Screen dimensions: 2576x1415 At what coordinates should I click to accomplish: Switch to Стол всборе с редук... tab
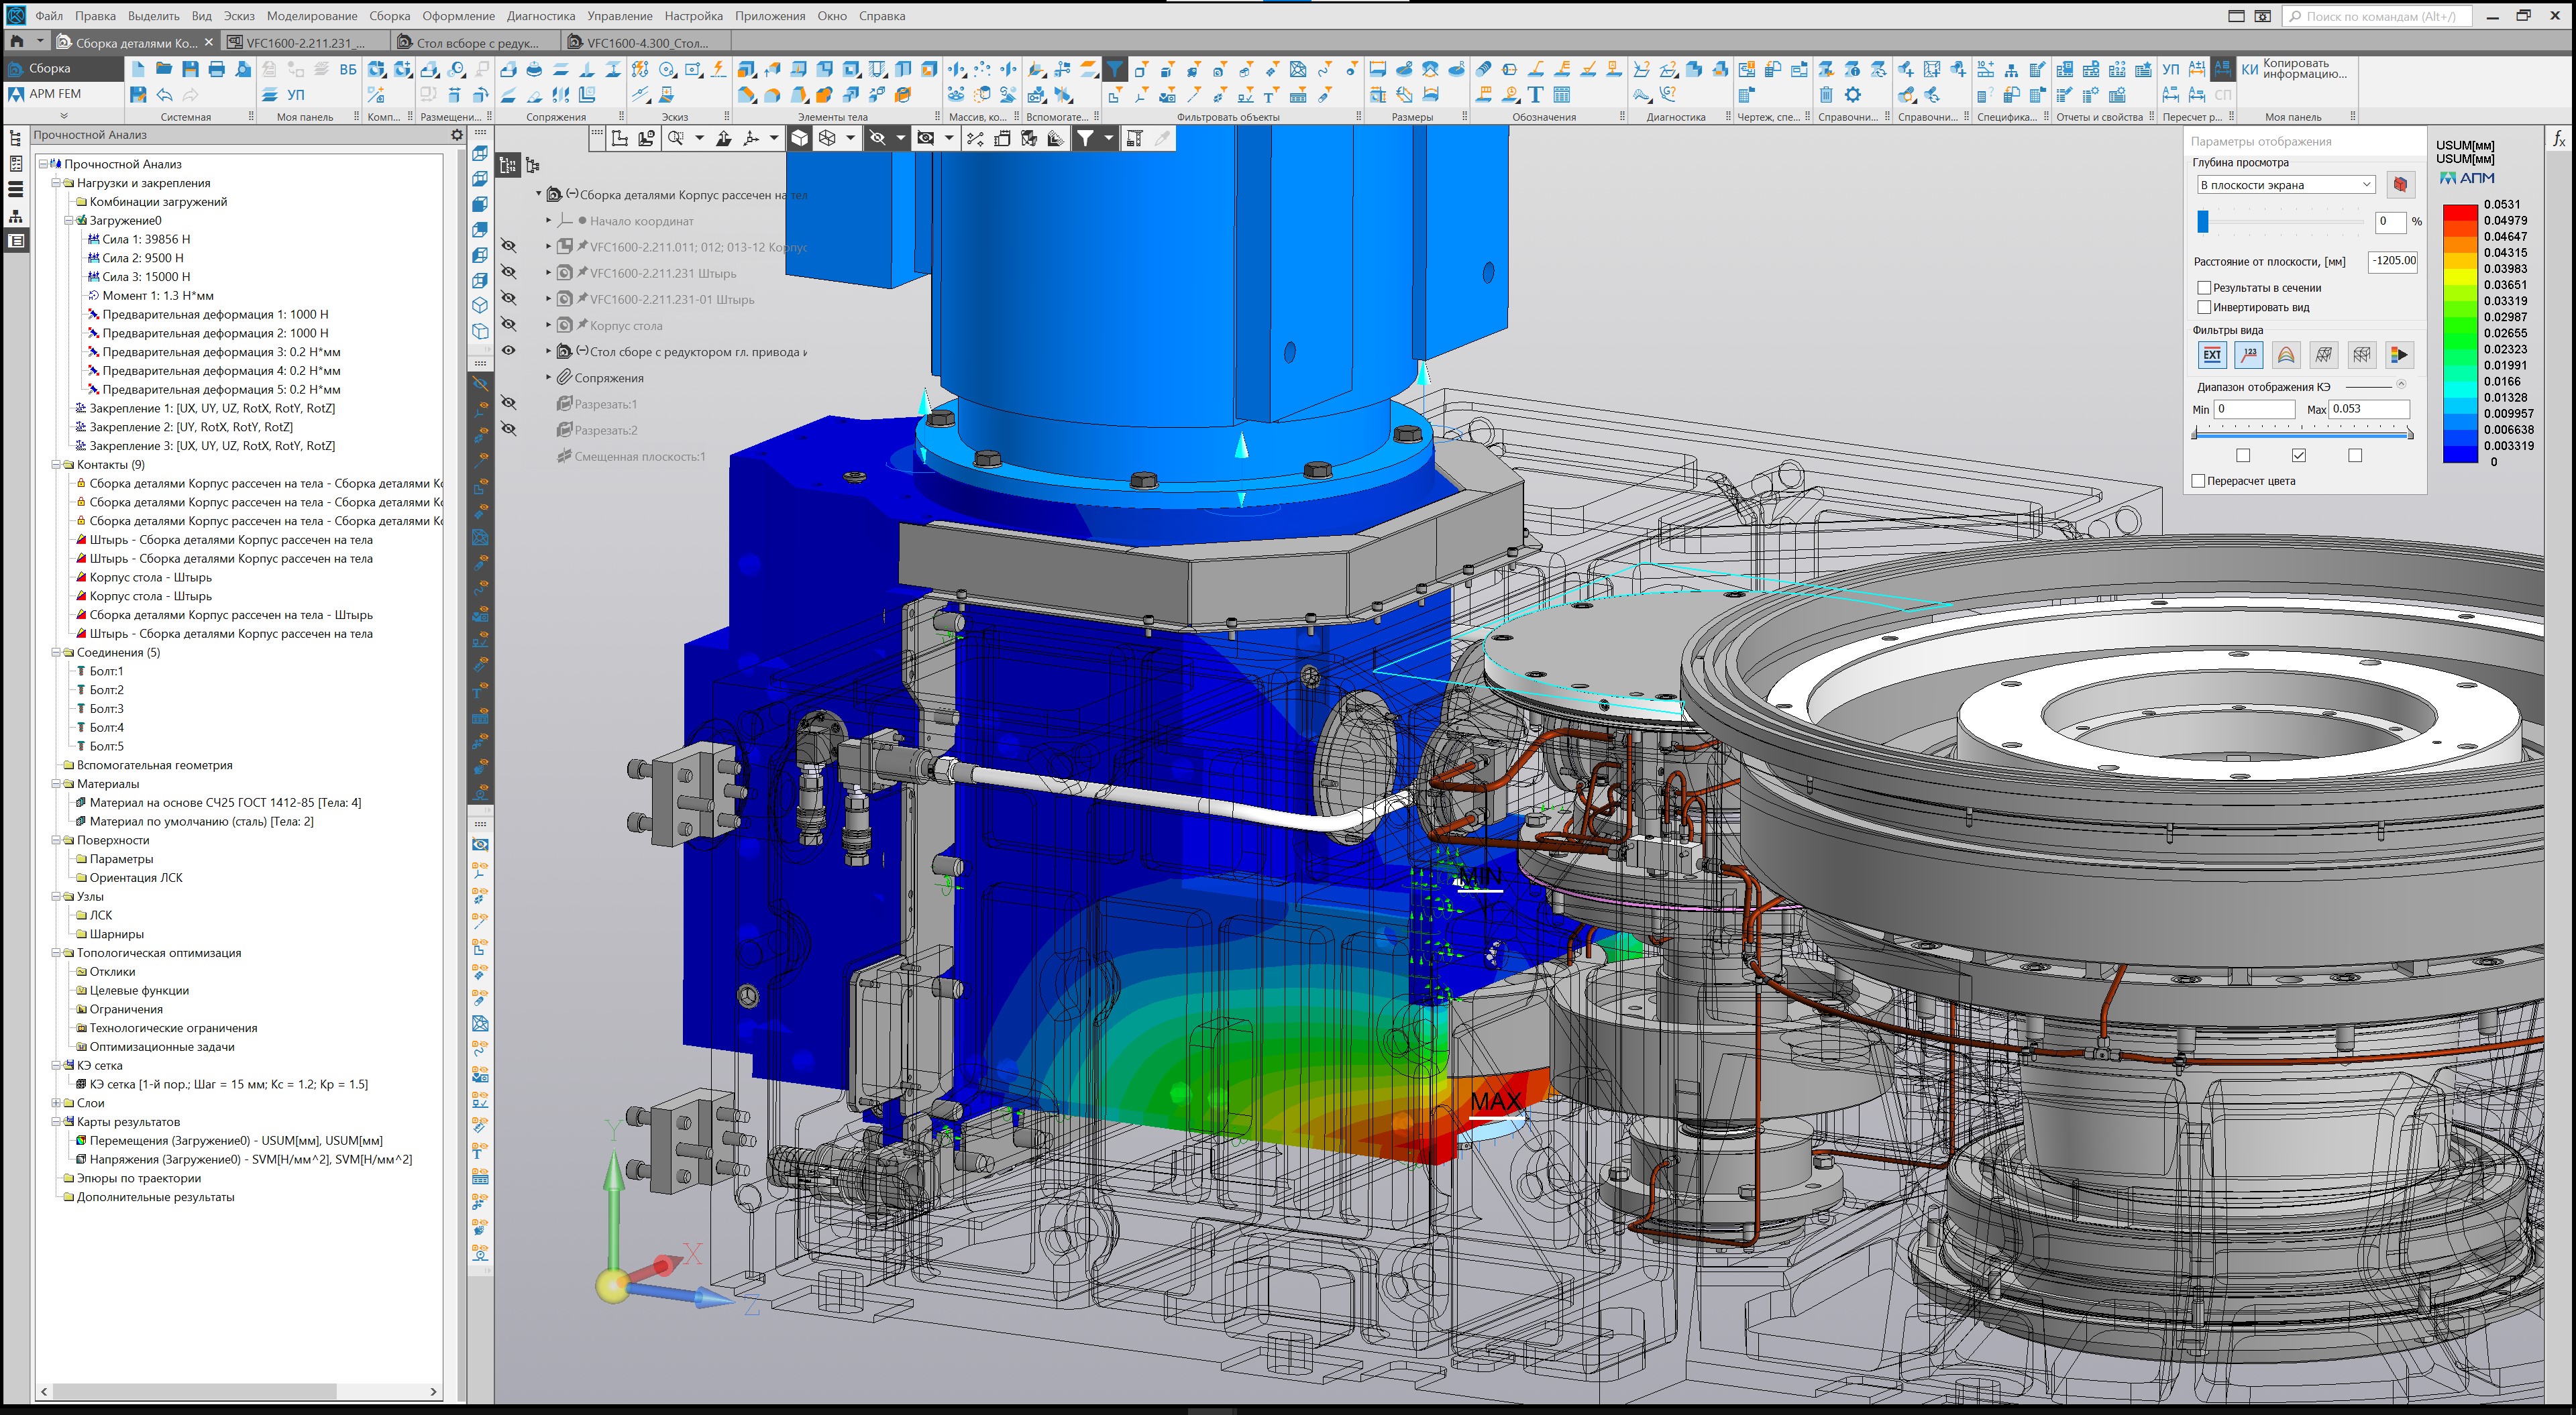click(x=476, y=43)
